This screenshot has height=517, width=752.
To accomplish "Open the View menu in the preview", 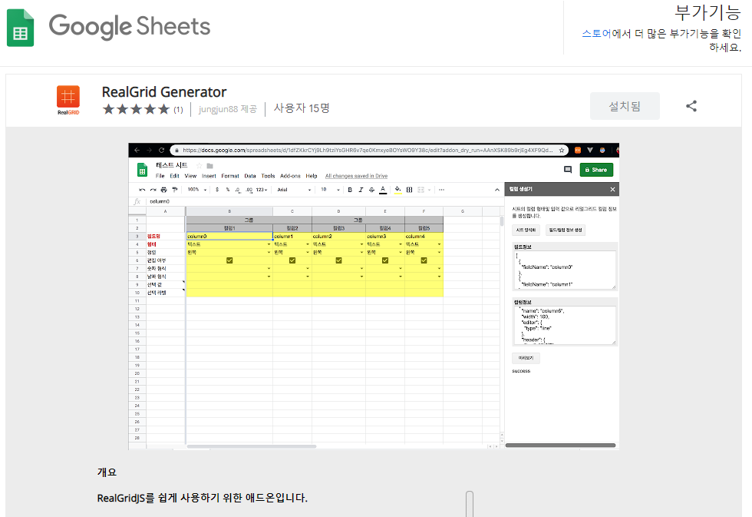I will tap(190, 176).
